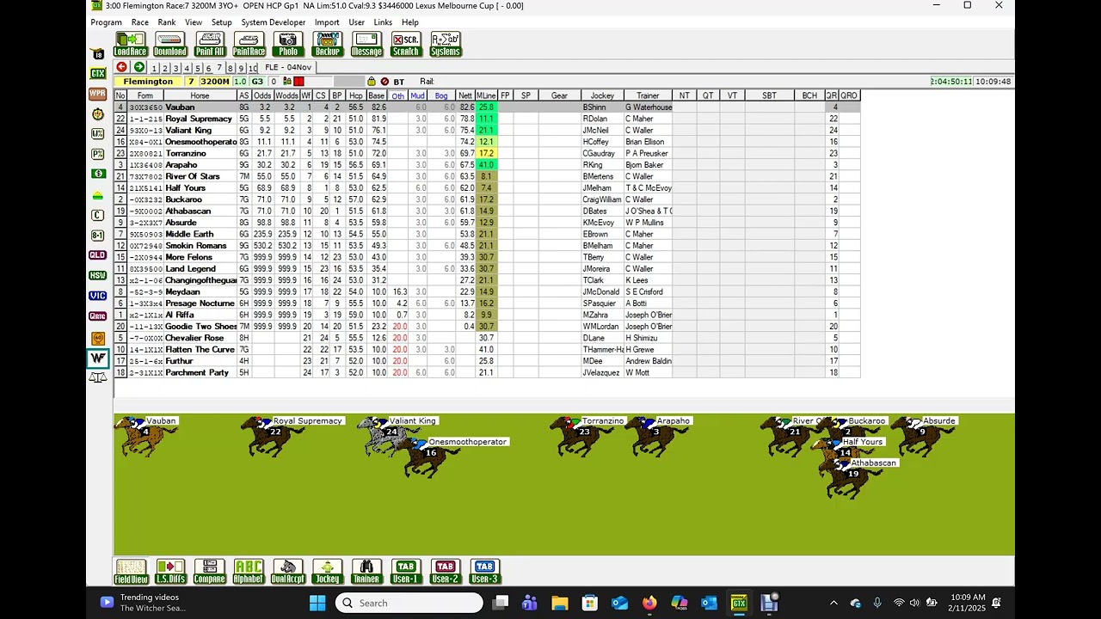Click the TAB User-1 icon
This screenshot has width=1101, height=619.
(405, 572)
